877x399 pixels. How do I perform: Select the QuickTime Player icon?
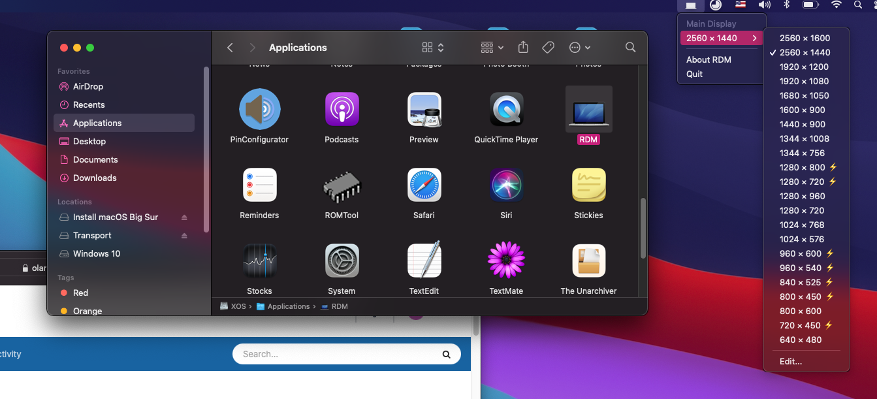coord(506,109)
